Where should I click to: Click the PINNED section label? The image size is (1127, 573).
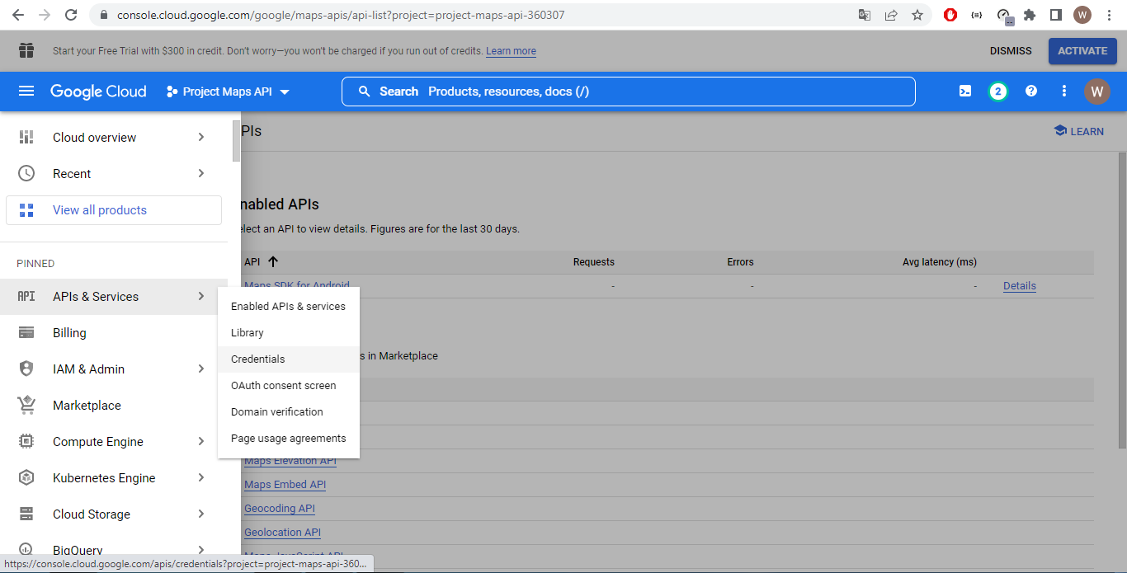(35, 264)
